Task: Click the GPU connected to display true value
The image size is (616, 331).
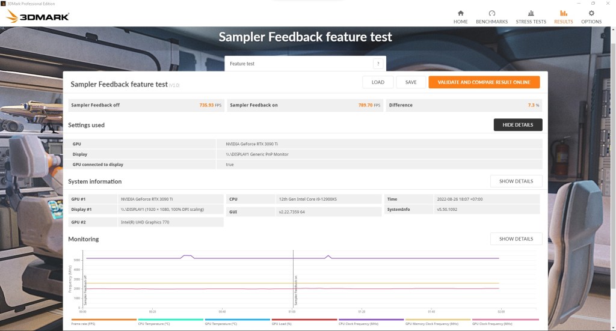Action: click(230, 165)
